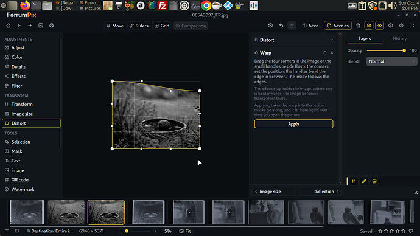Click the filmstrip toggle icon in status bar
Screen dimensions: 420x236
[x=17, y=231]
